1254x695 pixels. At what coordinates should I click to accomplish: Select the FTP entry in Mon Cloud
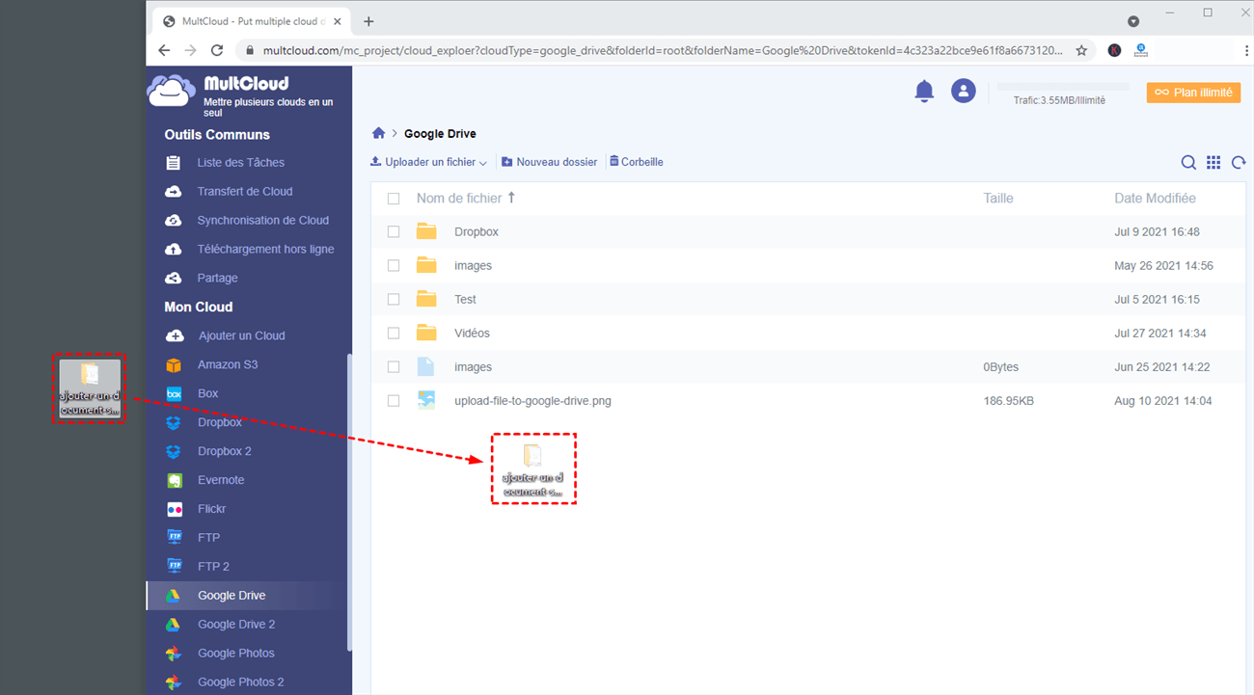(x=208, y=538)
